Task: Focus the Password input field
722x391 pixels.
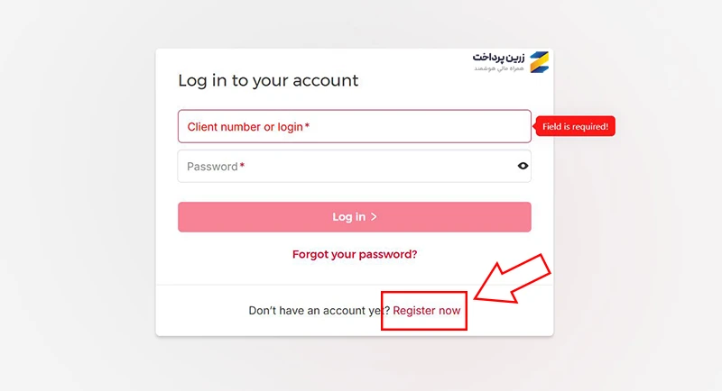Action: point(355,166)
